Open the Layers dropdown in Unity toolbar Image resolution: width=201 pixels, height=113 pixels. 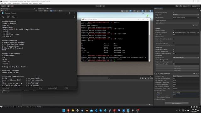pyautogui.click(x=187, y=6)
